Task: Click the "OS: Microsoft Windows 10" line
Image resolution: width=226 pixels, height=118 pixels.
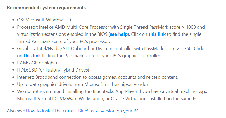Action: [44, 20]
